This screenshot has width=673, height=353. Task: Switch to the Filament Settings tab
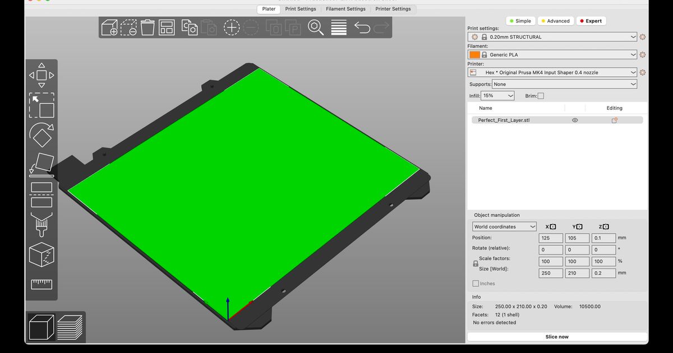pyautogui.click(x=346, y=9)
